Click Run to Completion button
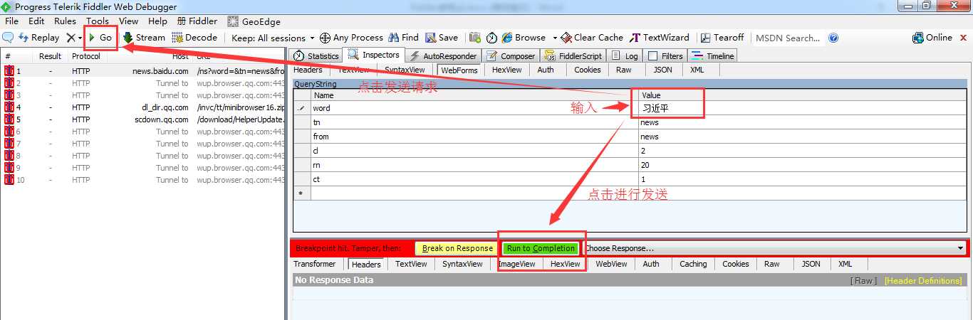973x320 pixels. [x=541, y=248]
